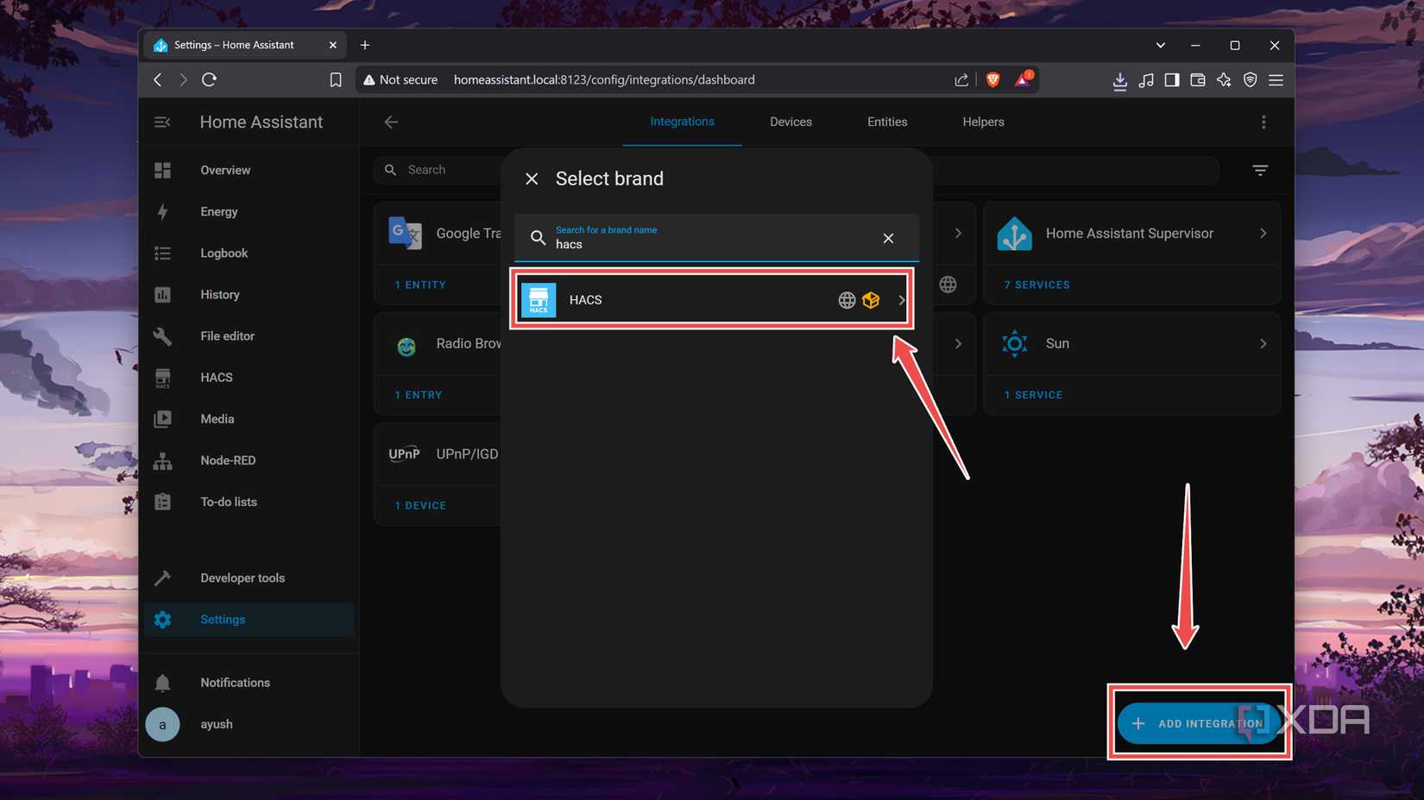
Task: Expand the Sun integration chevron
Action: point(1263,344)
